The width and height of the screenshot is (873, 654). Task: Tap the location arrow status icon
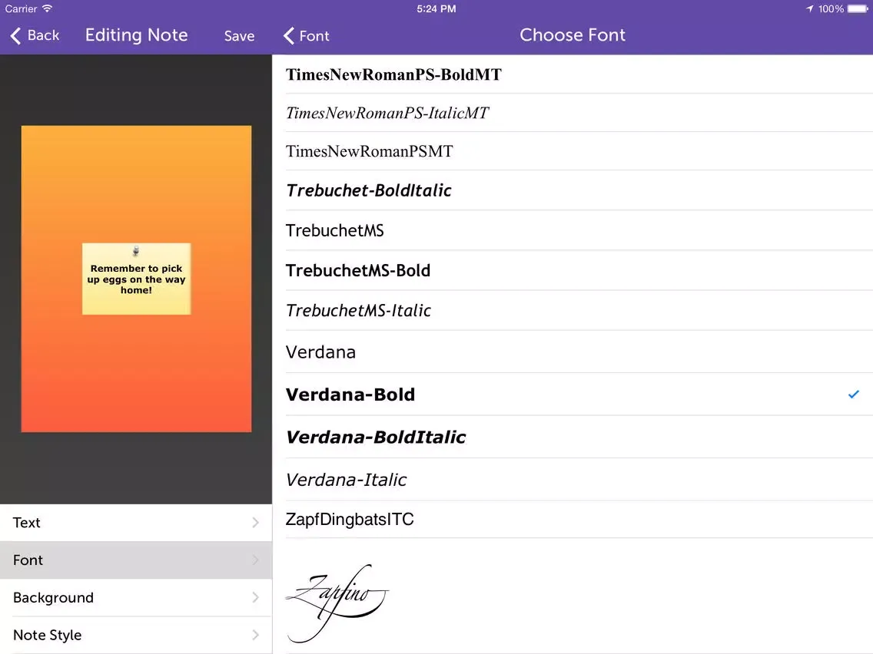coord(809,8)
